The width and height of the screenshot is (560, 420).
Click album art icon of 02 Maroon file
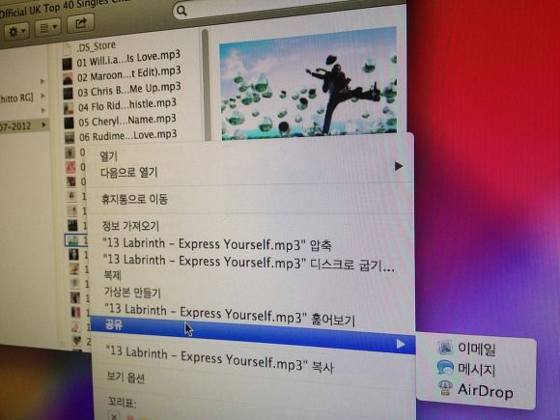[x=68, y=79]
